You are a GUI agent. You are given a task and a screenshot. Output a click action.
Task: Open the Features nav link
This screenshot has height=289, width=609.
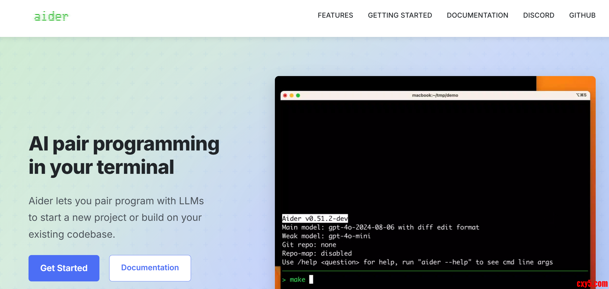(335, 15)
